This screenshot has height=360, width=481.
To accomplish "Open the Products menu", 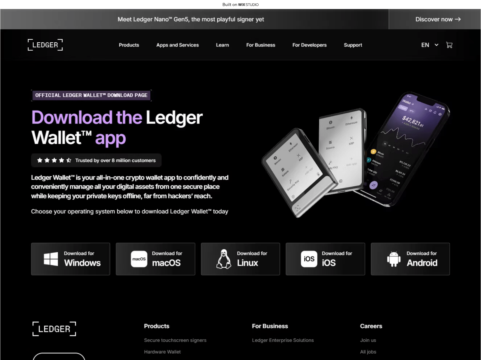I will pyautogui.click(x=129, y=45).
